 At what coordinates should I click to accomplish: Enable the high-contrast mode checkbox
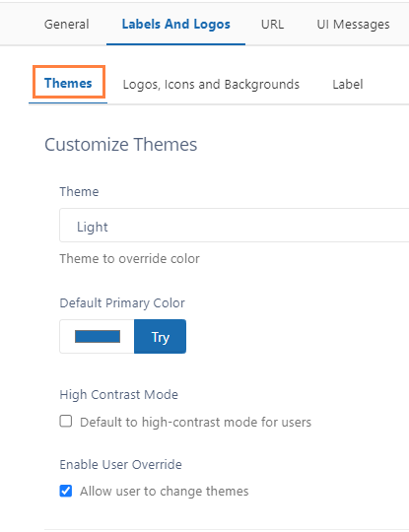pyautogui.click(x=66, y=422)
